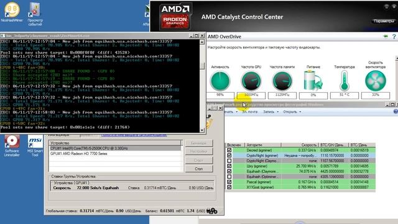Click the Старт button in NiceHash Miner
398x224 pixels.
coord(199,160)
